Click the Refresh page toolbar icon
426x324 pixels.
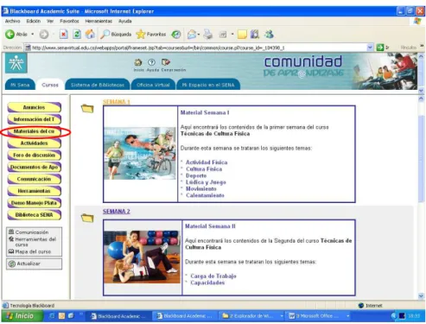pyautogui.click(x=77, y=35)
